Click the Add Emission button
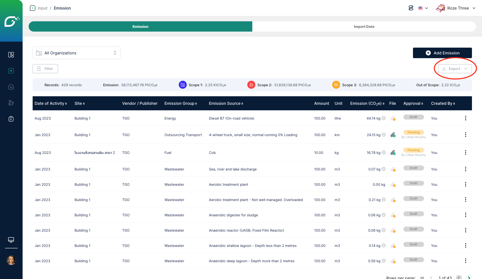Image resolution: width=482 pixels, height=279 pixels. [x=442, y=53]
